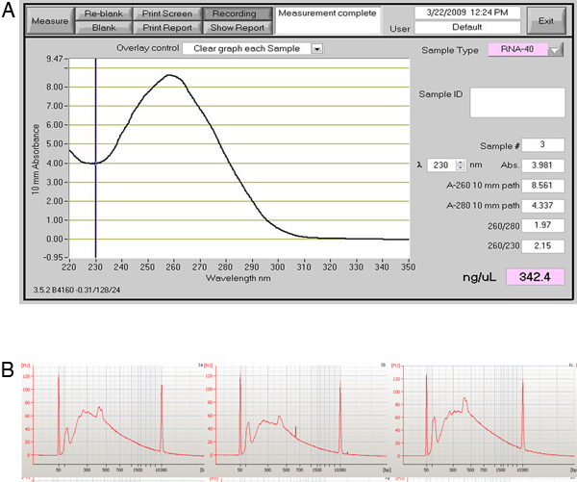
Task: Click into the Sample ID text box
Action: pyautogui.click(x=517, y=104)
